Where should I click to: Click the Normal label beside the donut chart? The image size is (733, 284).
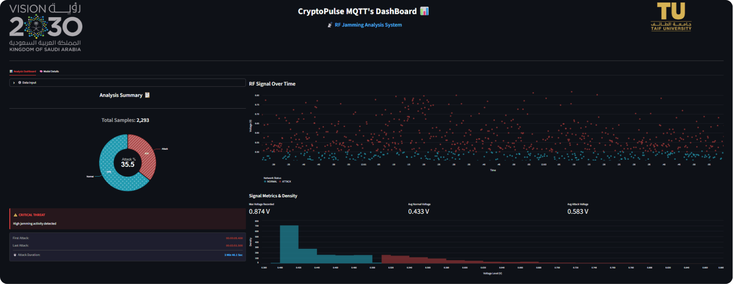(x=90, y=177)
